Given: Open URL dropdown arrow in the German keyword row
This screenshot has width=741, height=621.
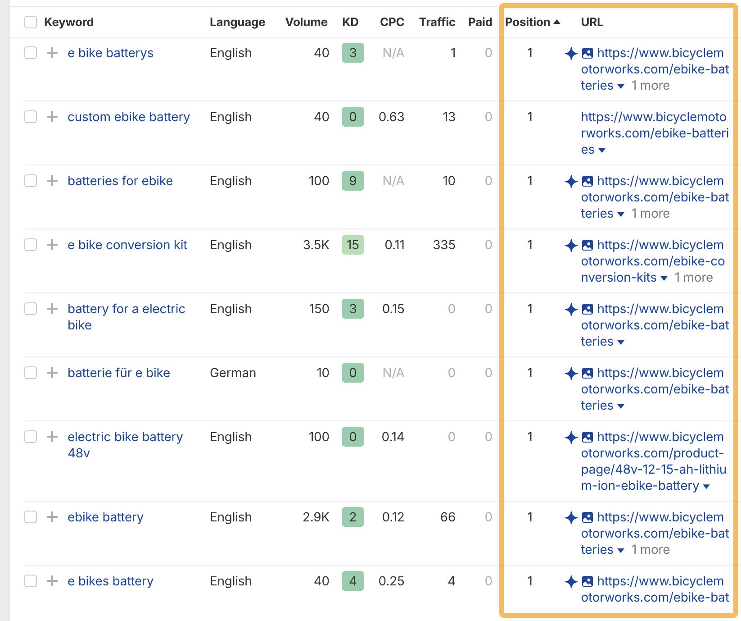Looking at the screenshot, I should click(x=621, y=406).
